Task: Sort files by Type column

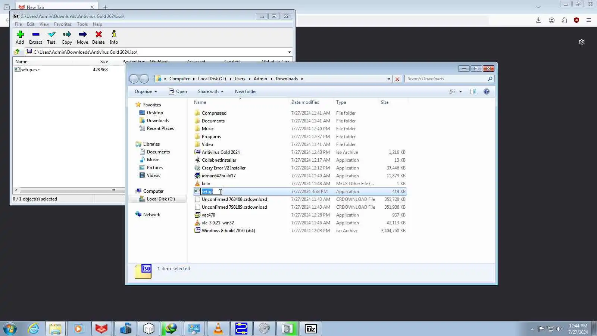Action: (341, 102)
